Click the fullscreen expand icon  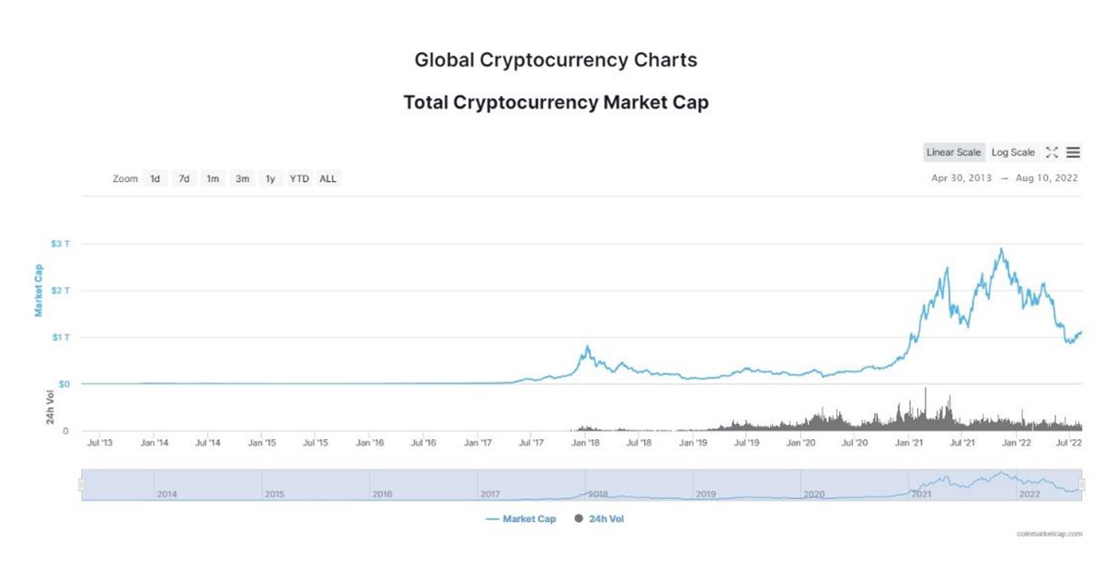1051,153
